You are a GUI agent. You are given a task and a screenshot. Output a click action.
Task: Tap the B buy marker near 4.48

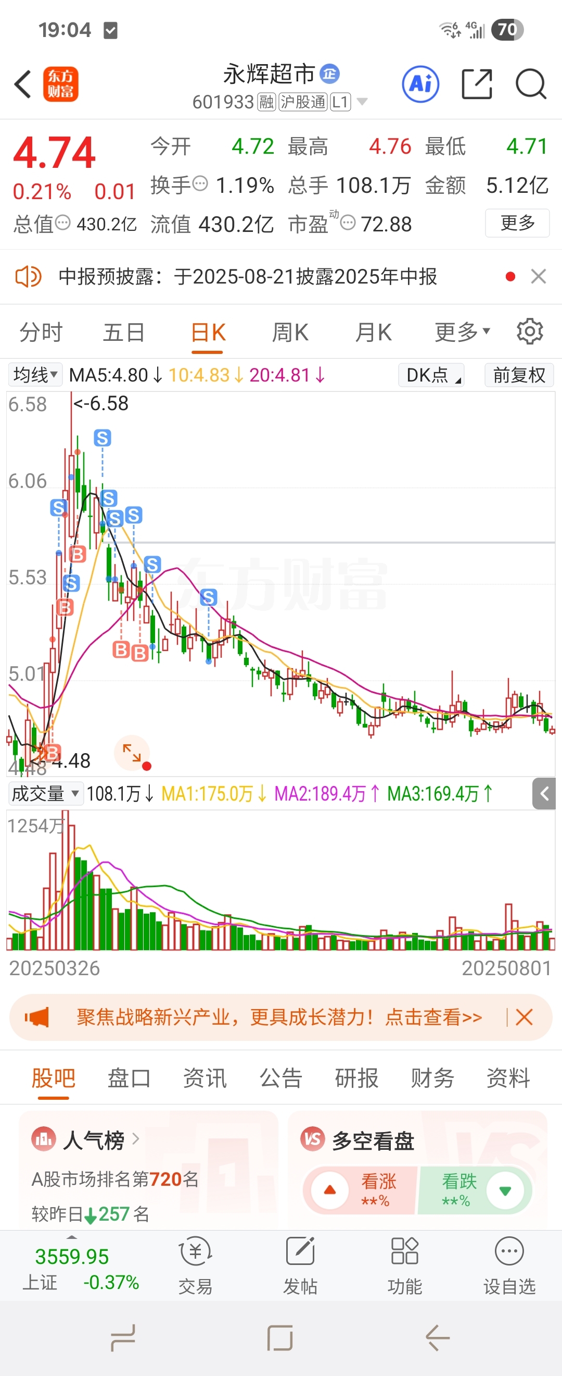(x=52, y=753)
